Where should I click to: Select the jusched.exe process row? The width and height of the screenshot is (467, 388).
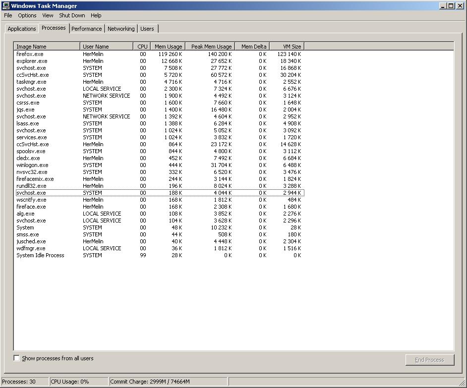coord(160,241)
